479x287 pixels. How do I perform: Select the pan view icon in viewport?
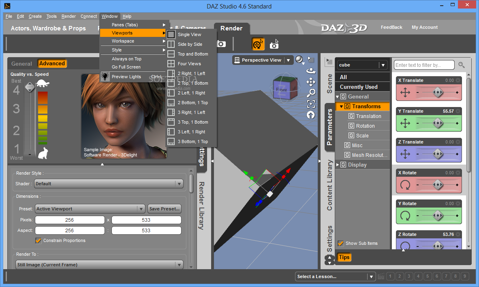point(311,81)
